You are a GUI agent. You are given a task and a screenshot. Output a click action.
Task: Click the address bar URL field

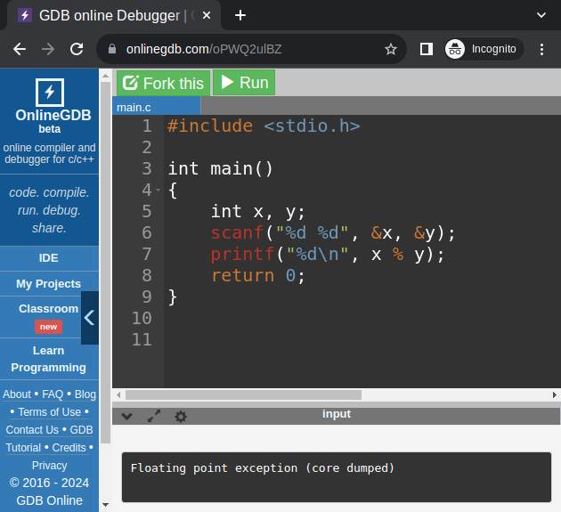[x=249, y=49]
